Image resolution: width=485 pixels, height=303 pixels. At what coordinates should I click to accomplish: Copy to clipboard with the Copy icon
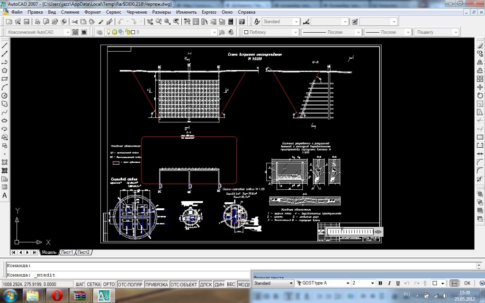point(83,22)
